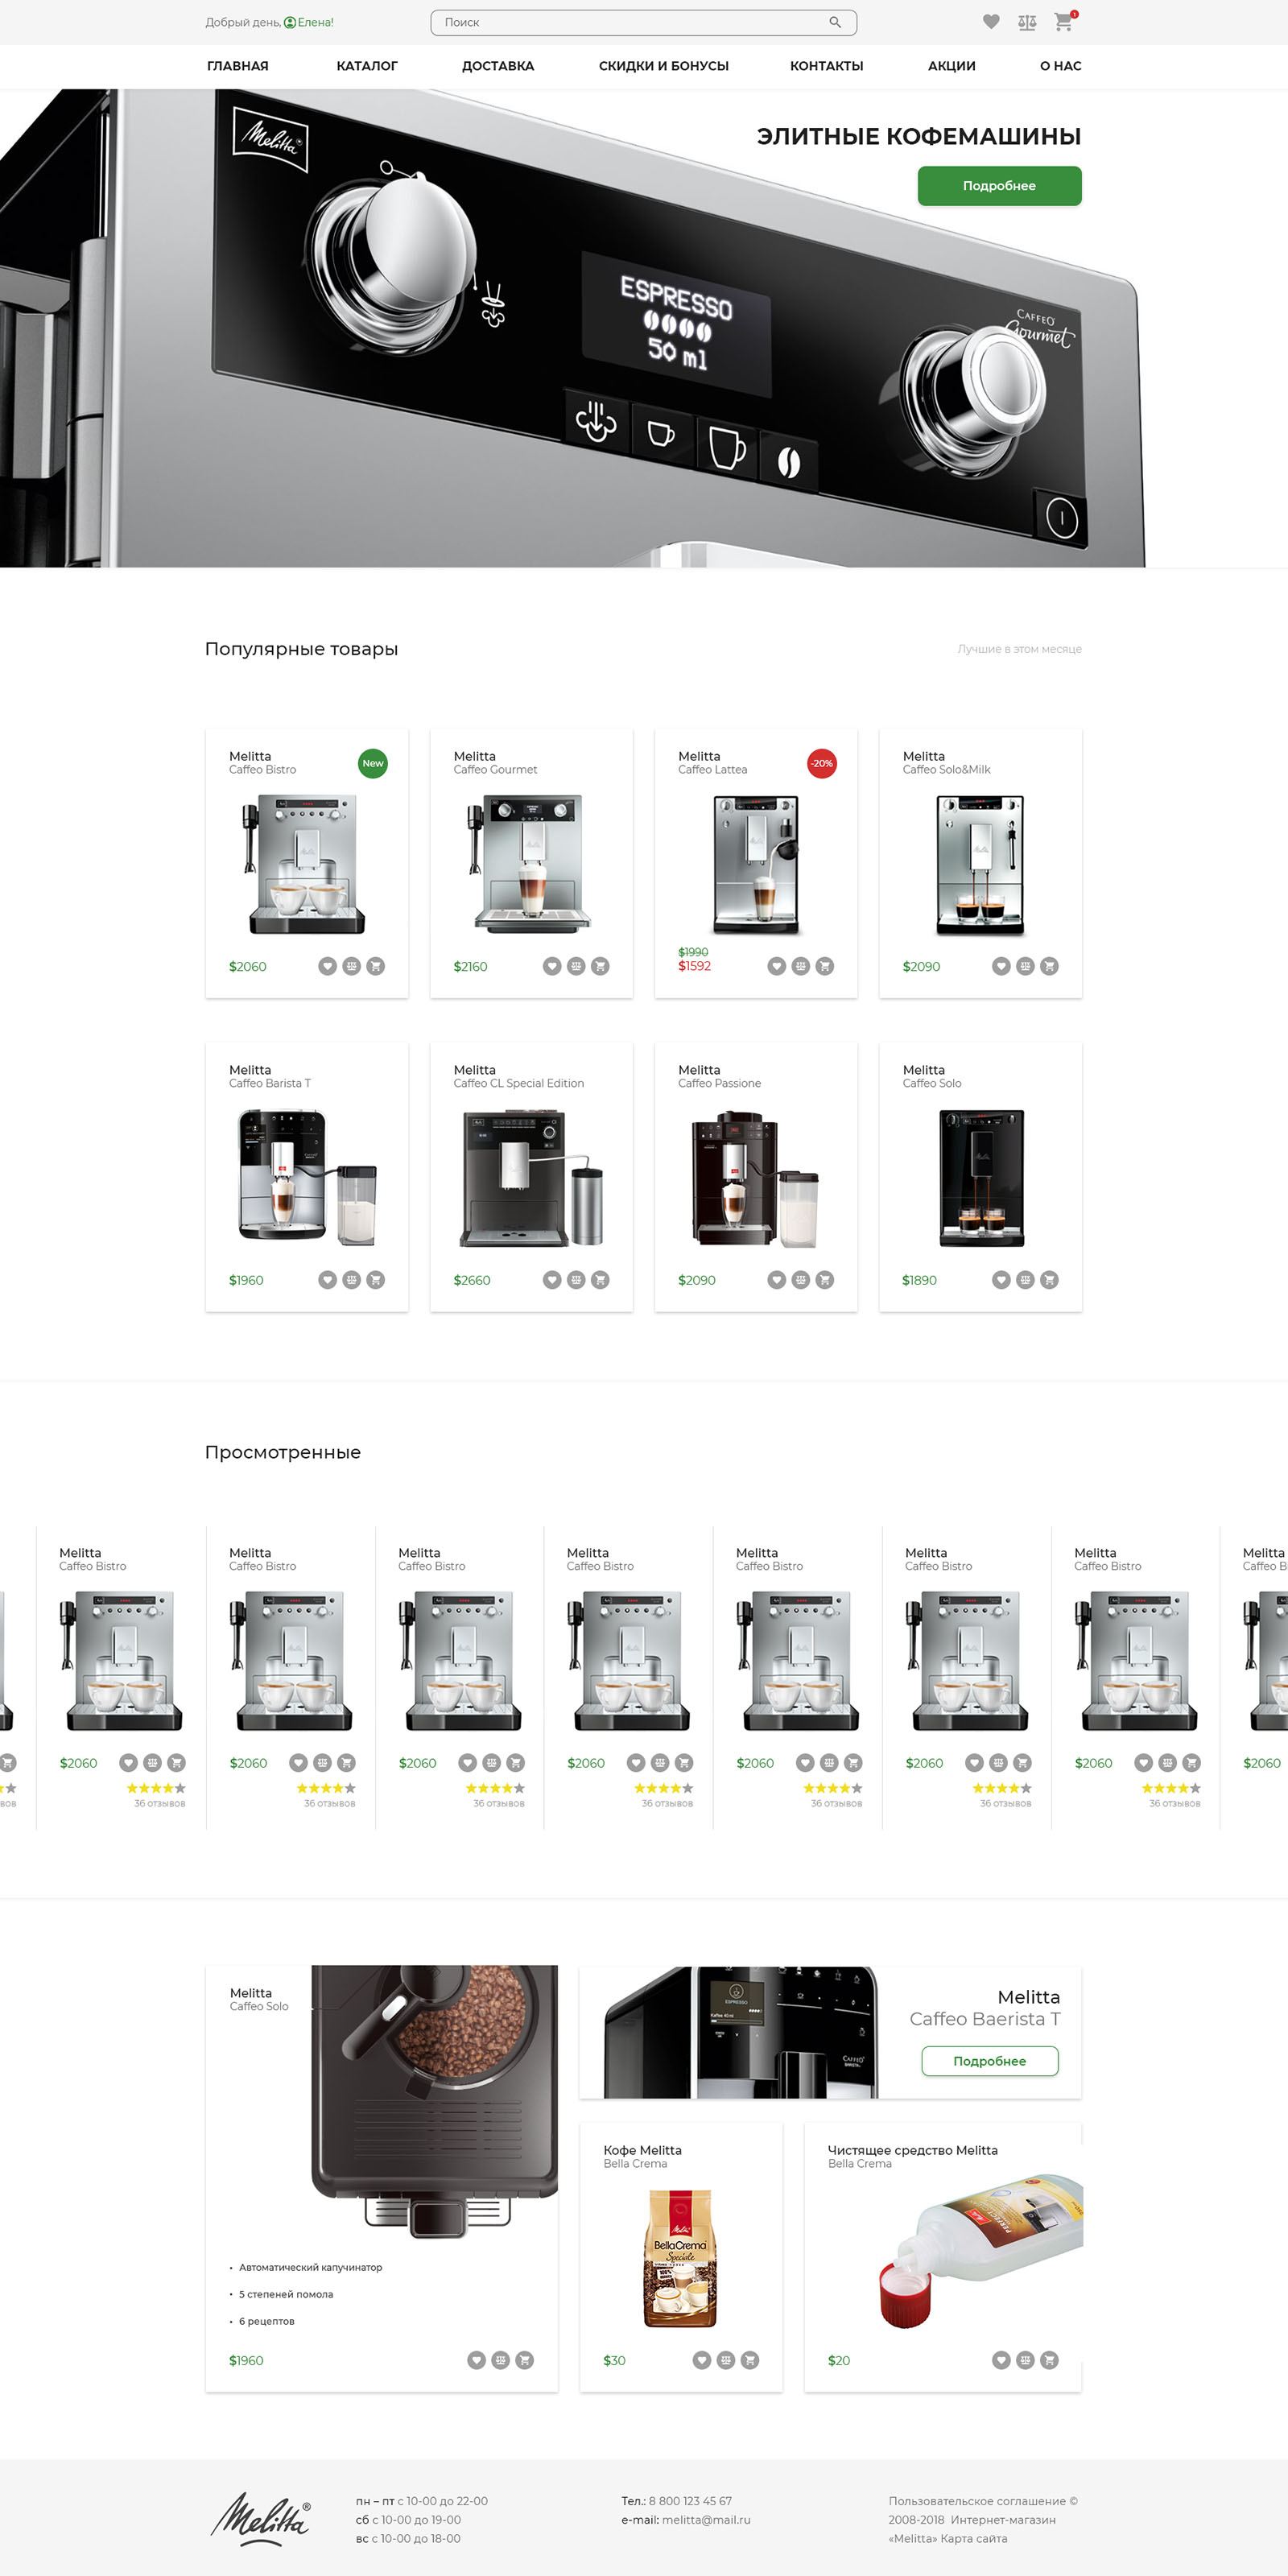Image resolution: width=1288 pixels, height=2576 pixels.
Task: Compare the Чистящее средство Melitta product
Action: coord(1025,2360)
